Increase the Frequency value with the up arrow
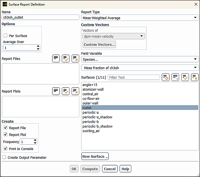This screenshot has height=177, width=200. point(35,140)
